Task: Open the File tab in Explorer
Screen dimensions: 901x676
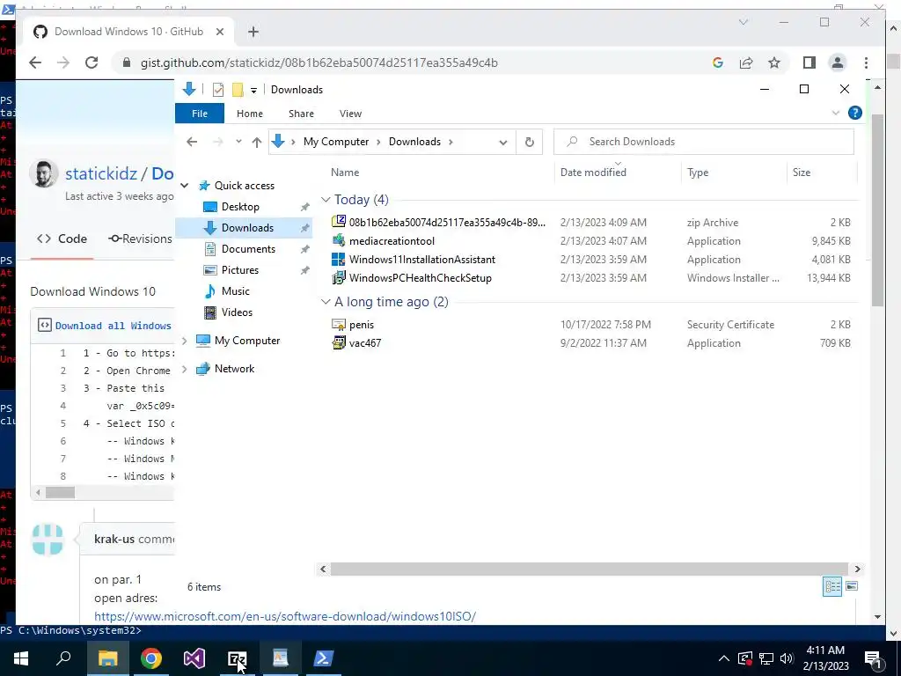Action: [x=200, y=114]
